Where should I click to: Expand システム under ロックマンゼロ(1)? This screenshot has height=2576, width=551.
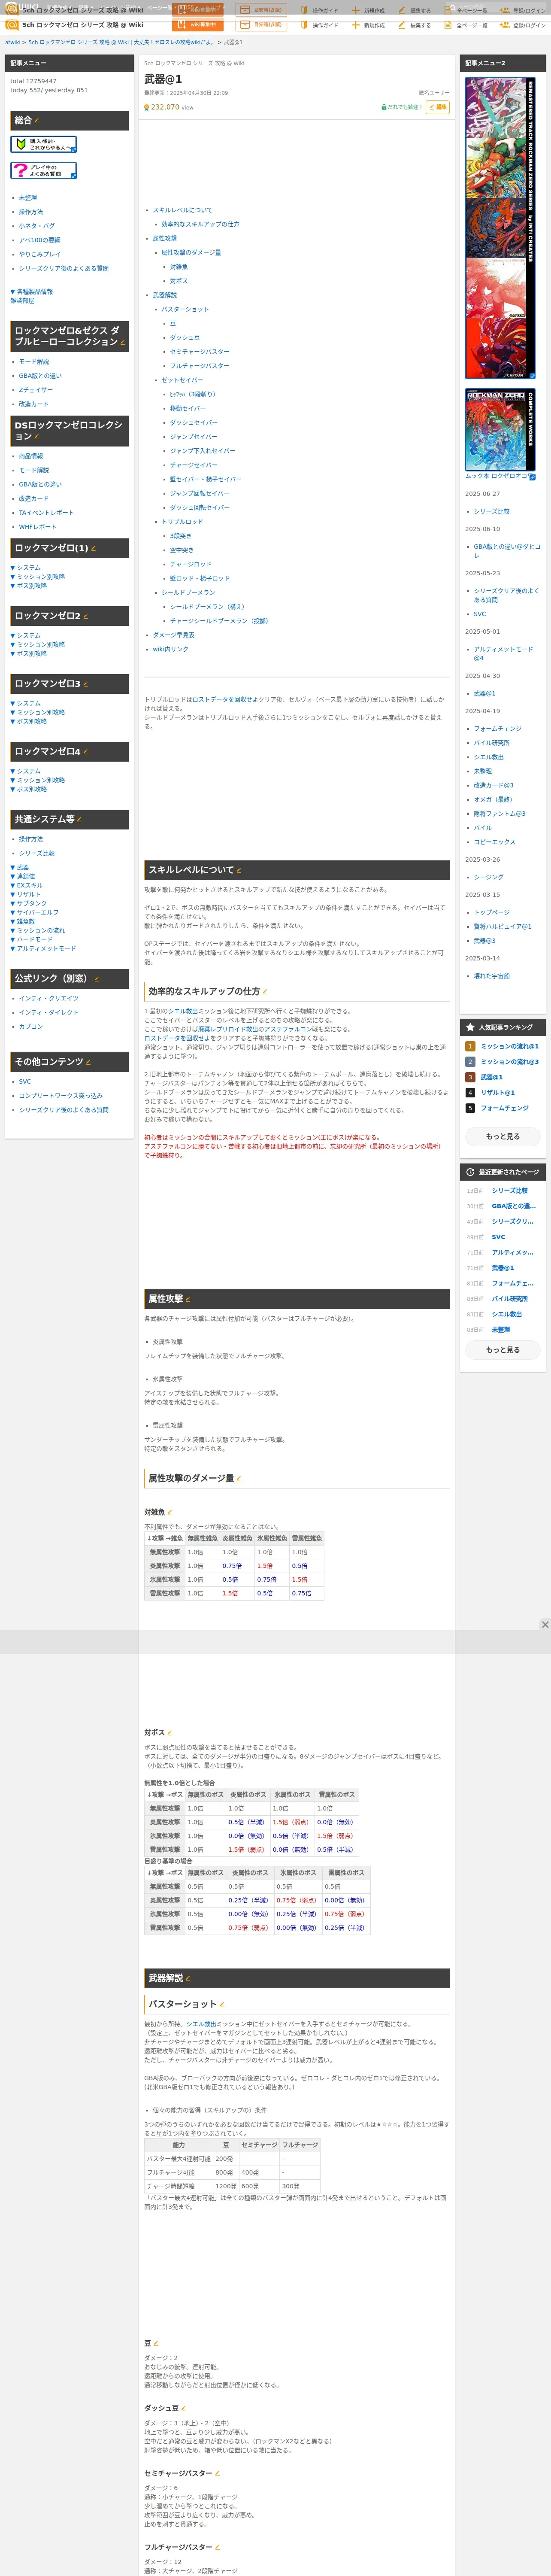point(26,568)
